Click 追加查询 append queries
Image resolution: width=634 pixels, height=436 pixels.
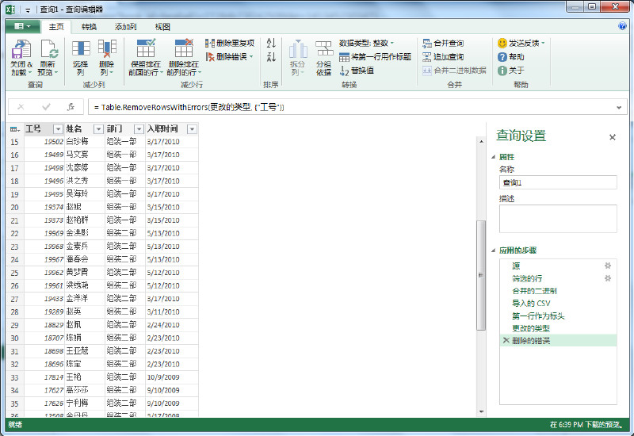[443, 56]
